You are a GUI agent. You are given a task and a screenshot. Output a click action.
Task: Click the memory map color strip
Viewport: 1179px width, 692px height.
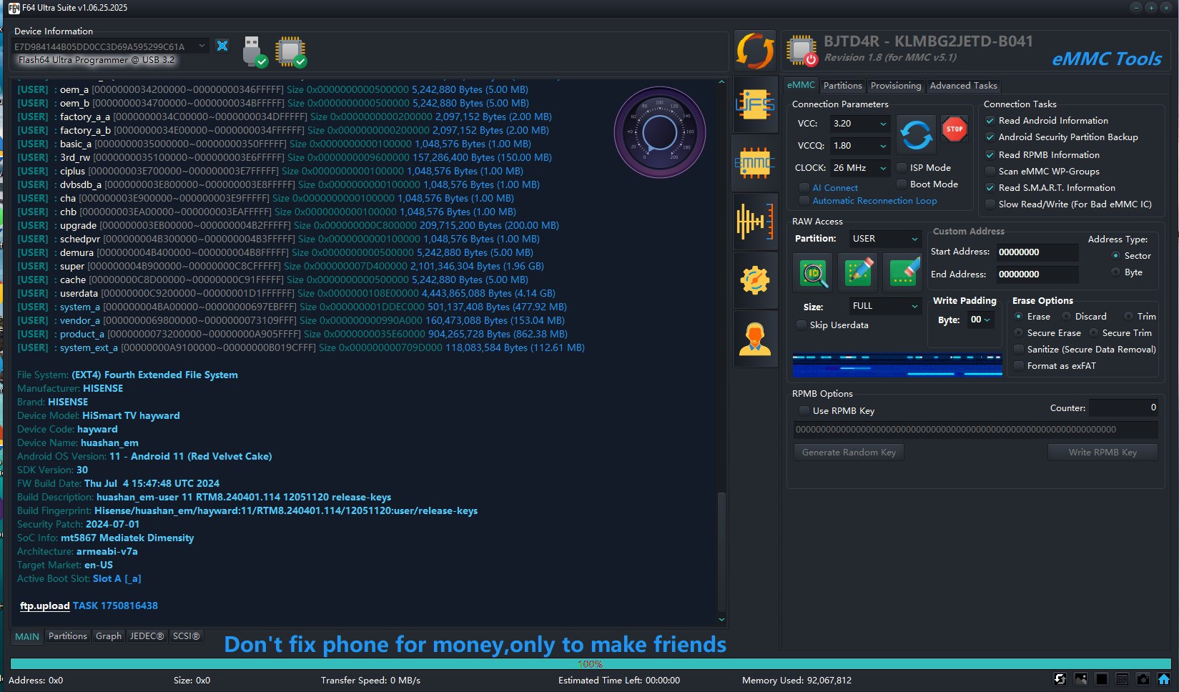point(896,365)
